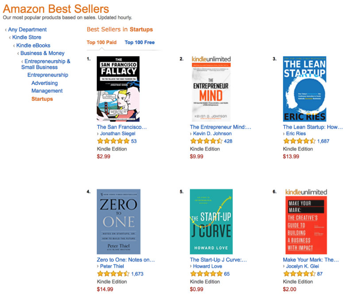Click the stars under The Entrepreneur Mind

(206, 141)
